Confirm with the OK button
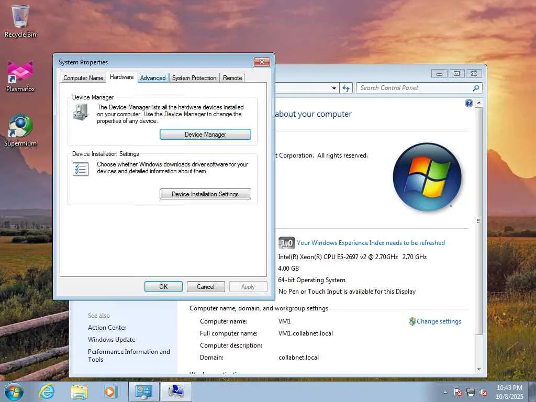This screenshot has width=536, height=402. [x=163, y=287]
